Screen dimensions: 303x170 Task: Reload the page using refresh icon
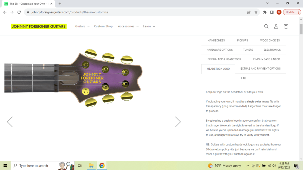point(19,12)
